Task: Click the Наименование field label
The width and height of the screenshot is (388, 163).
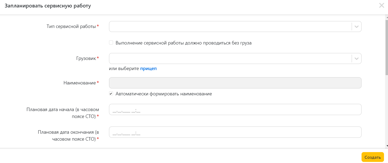Action: 79,83
